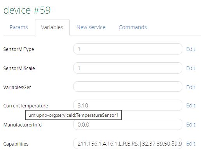Go to the Commands tab
The image size is (201, 165).
133,27
